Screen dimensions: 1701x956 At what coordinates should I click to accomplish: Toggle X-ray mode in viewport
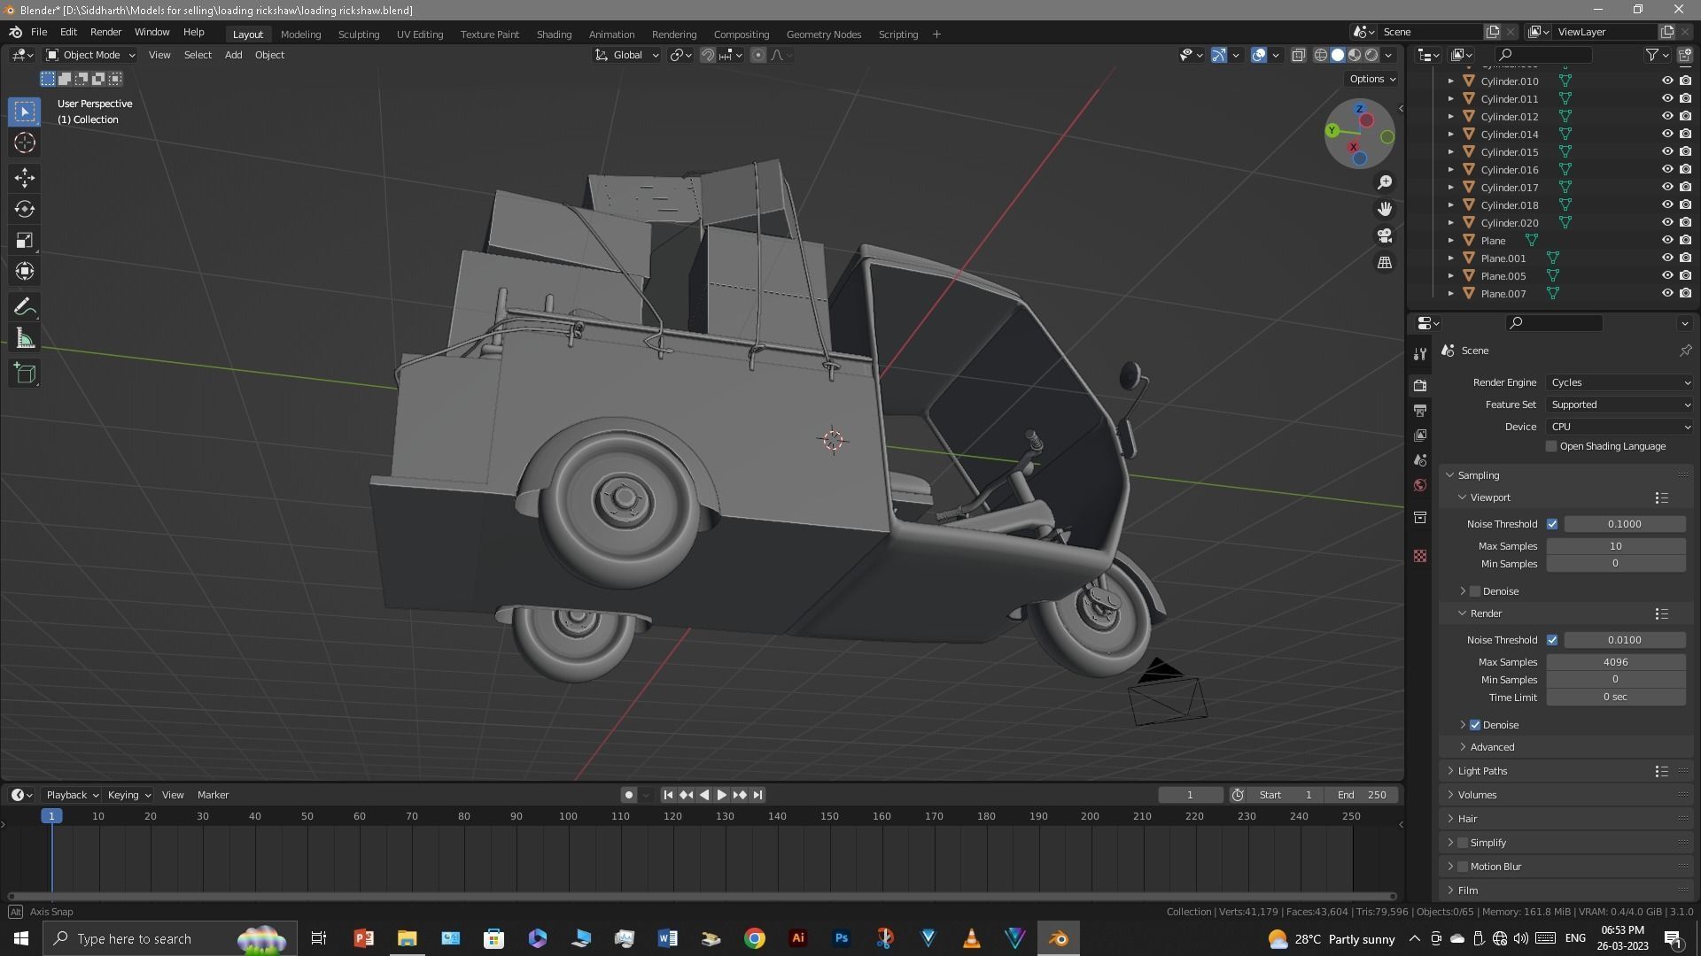point(1298,55)
